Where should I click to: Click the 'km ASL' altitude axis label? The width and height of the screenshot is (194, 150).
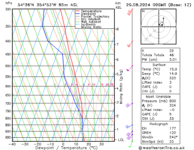click(x=118, y=5)
